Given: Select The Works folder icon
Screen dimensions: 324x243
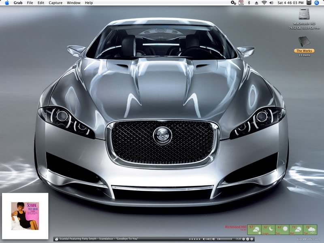Looking at the screenshot, I should click(x=304, y=42).
